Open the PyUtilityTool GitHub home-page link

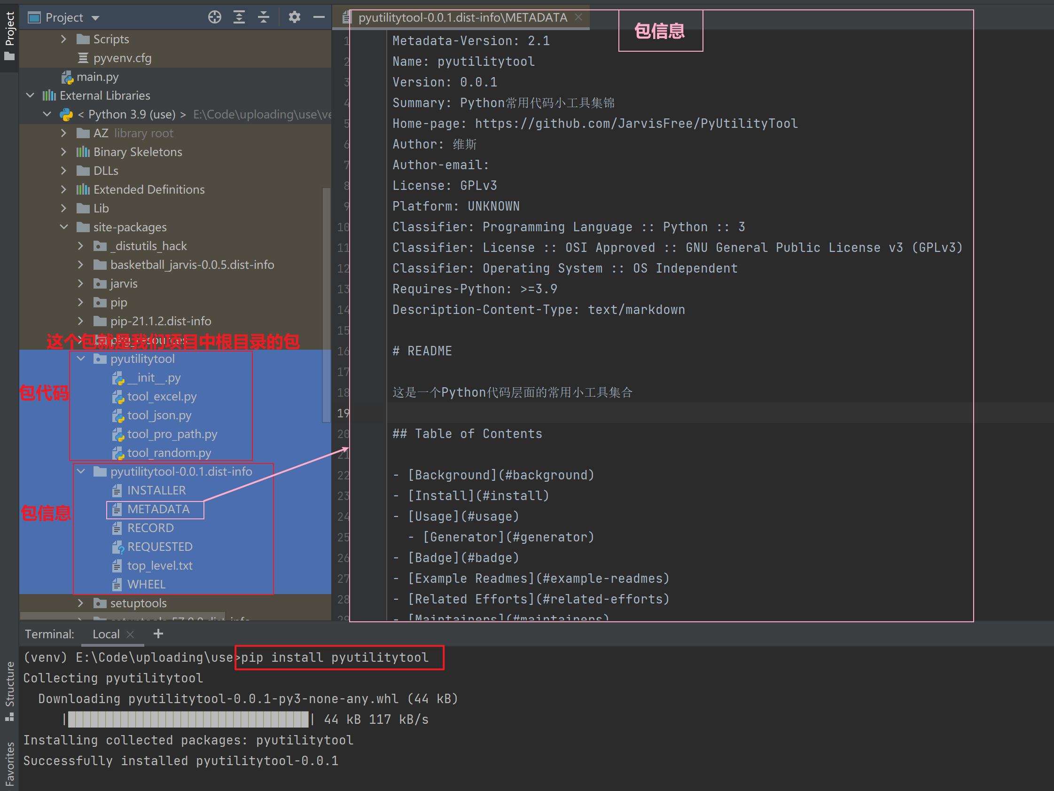636,124
